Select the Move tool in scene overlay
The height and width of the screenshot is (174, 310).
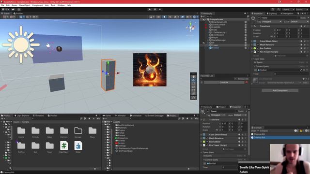193,80
